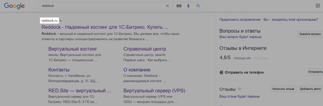The width and height of the screenshot is (323, 106).
Task: Open the Справочный центр sitelink
Action: (145, 49)
